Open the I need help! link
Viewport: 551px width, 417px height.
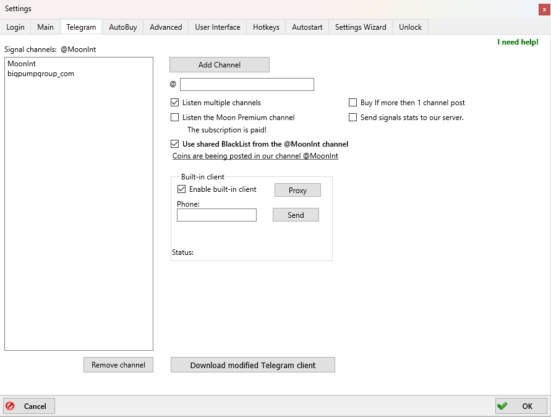518,42
